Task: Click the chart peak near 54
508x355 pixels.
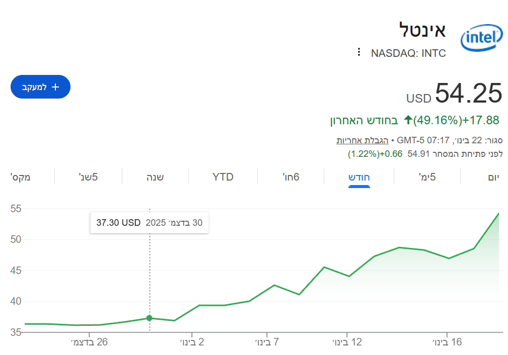Action: 498,213
